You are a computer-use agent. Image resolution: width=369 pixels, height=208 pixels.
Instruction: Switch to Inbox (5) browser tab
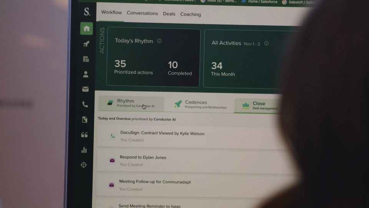[x=219, y=1]
